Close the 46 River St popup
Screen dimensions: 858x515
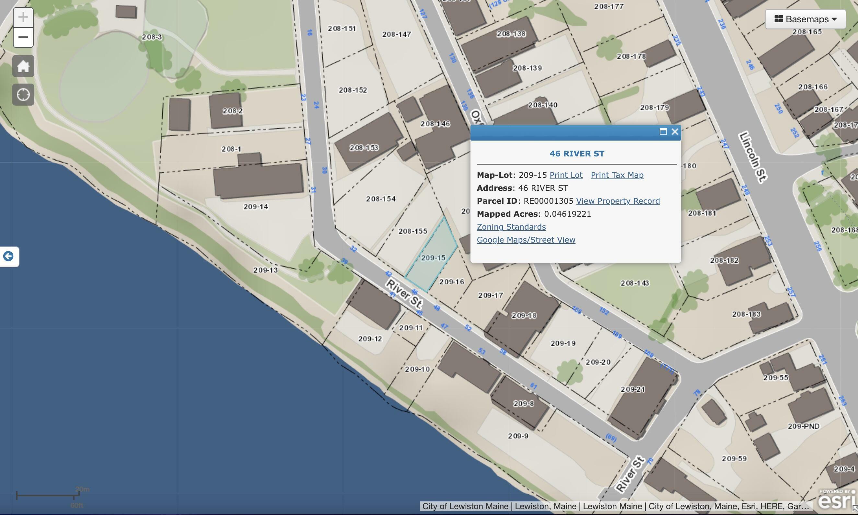[675, 132]
